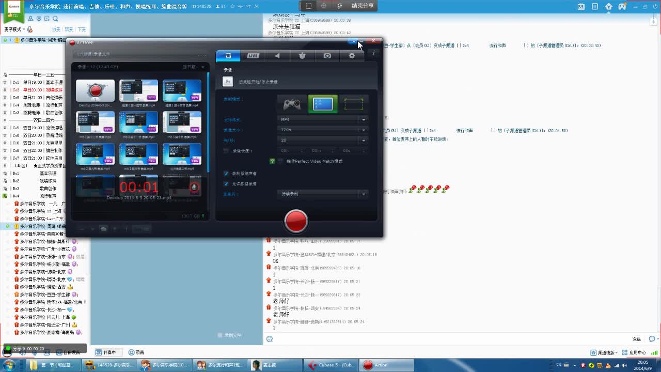
Task: Click the grab mic link
Action: tap(56, 29)
